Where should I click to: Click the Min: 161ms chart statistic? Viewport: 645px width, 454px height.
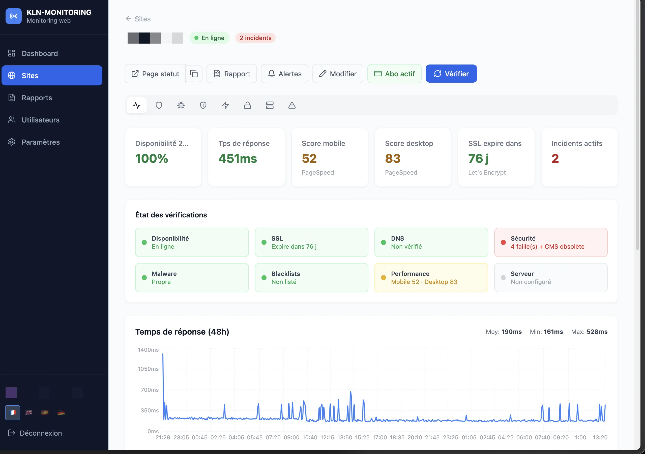[x=546, y=332]
